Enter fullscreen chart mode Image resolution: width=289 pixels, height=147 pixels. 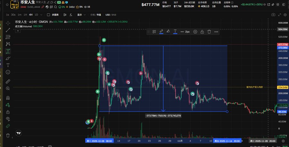[280, 15]
